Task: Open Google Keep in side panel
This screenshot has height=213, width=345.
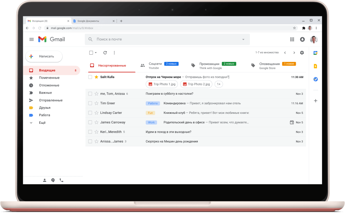Action: pos(316,66)
